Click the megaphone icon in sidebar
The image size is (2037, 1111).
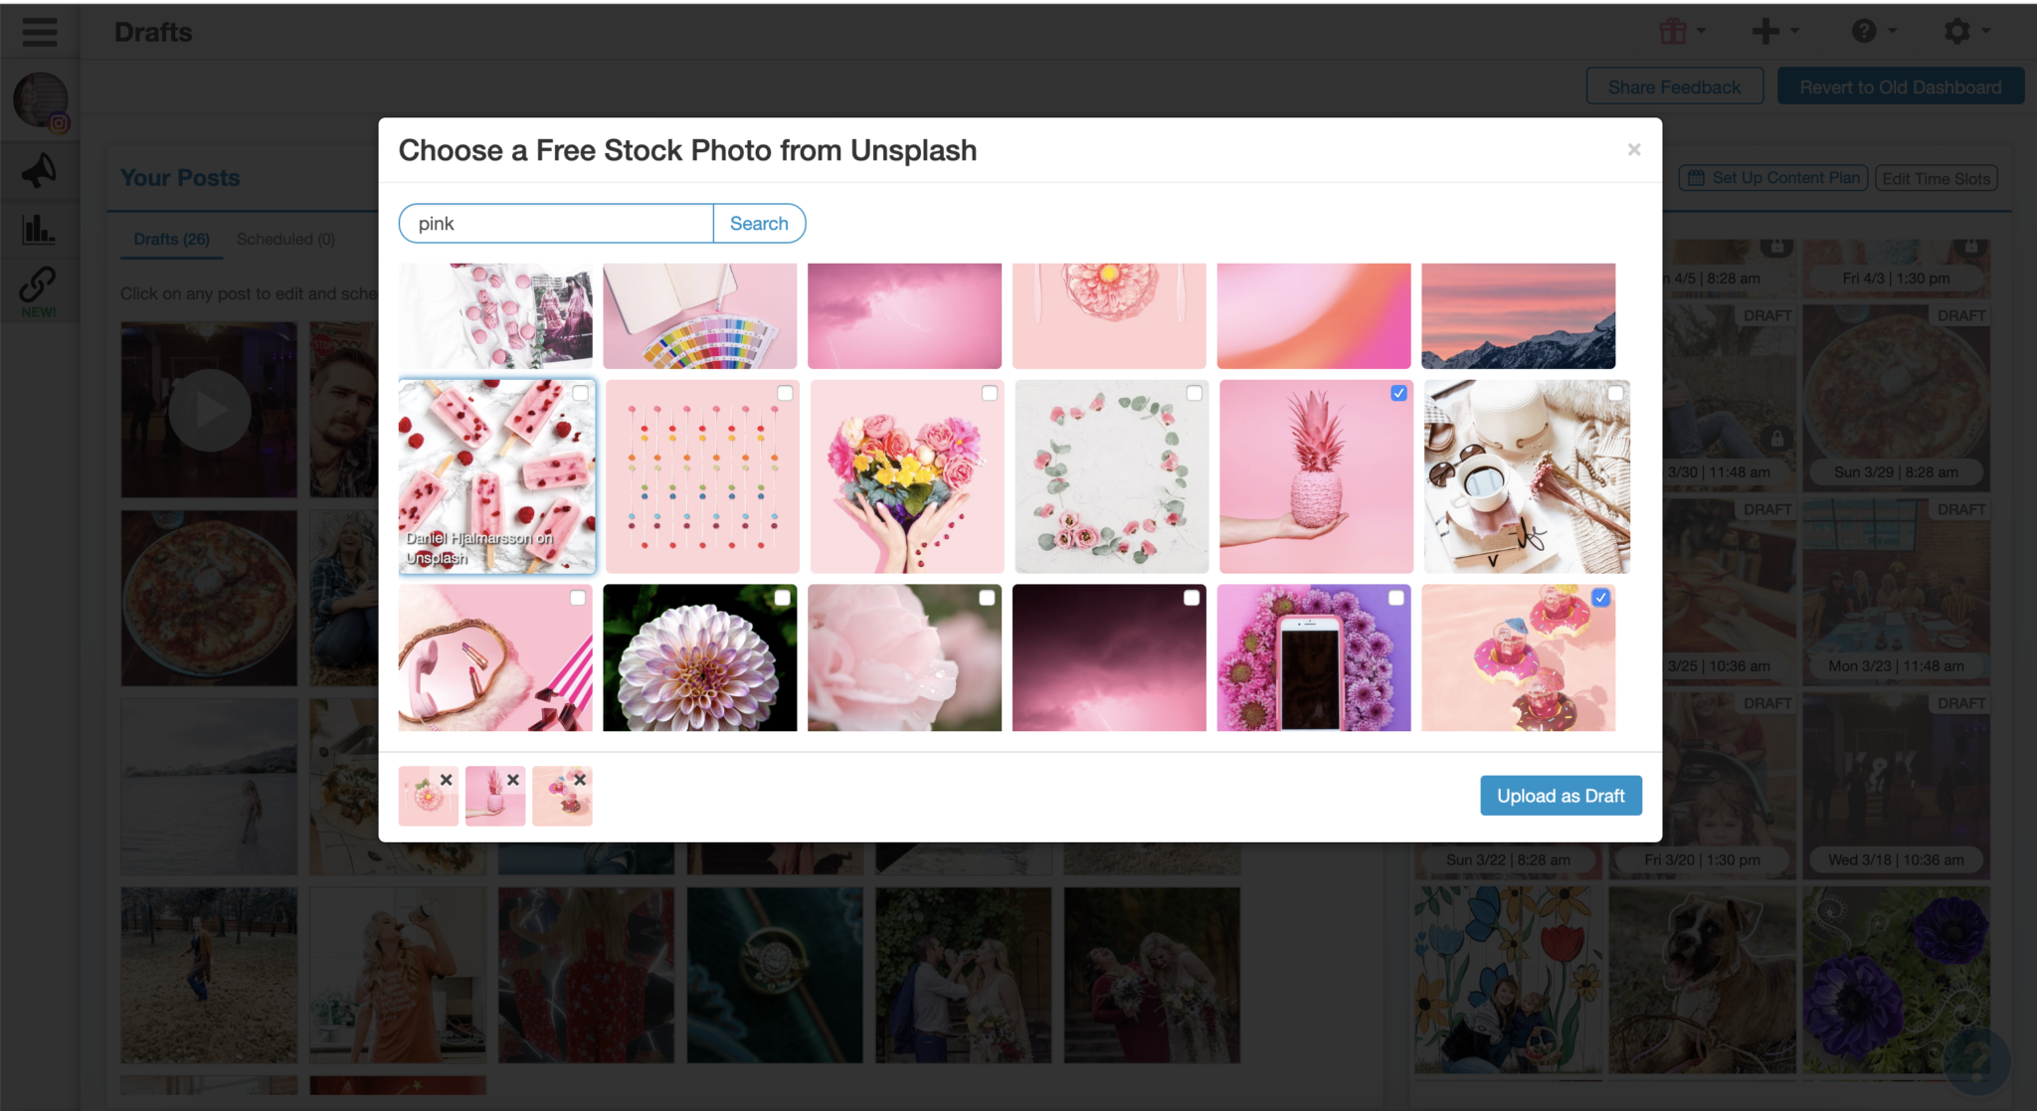click(39, 171)
